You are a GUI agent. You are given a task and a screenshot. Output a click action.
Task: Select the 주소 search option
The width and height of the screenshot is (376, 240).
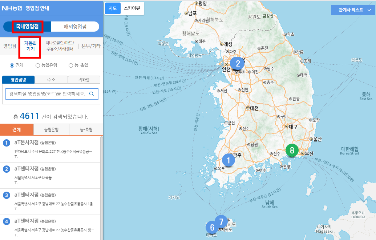[51, 79]
